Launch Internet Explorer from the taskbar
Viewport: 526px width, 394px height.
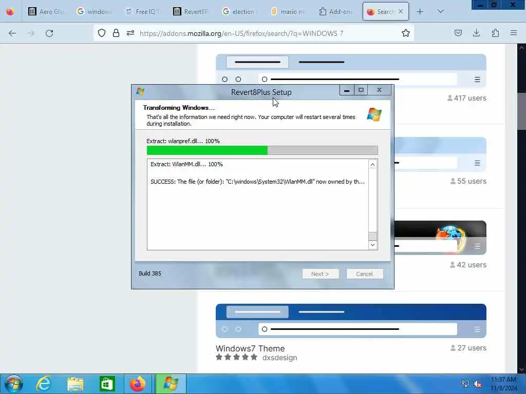pos(44,384)
